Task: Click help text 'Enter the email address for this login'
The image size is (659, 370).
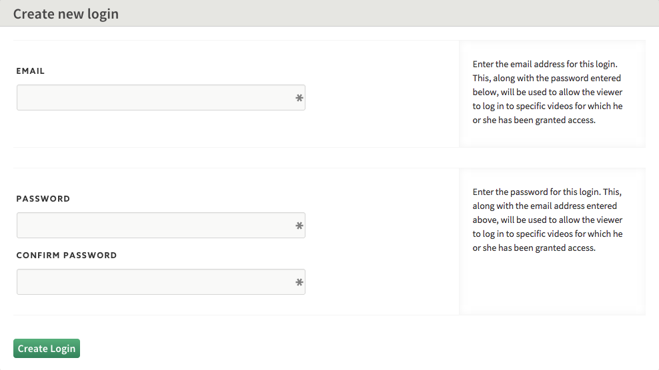Action: tap(548, 92)
